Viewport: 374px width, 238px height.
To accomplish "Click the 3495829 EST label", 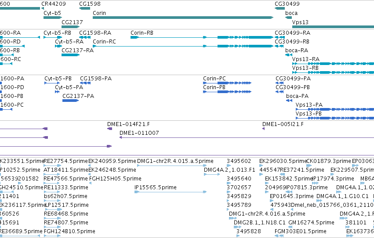I will (x=239, y=196).
